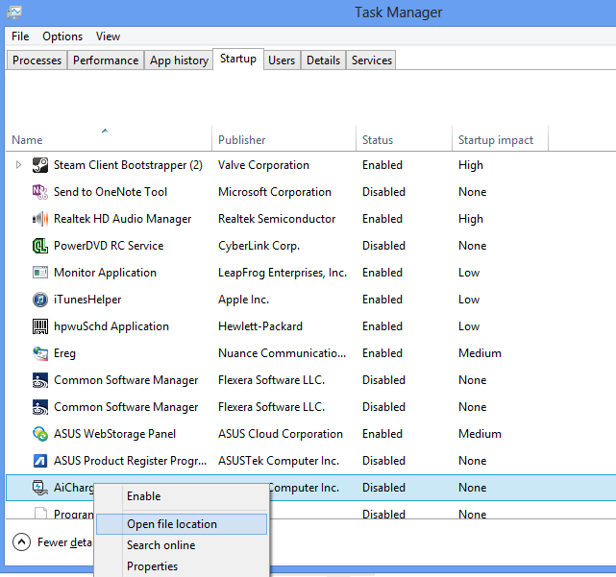Expand the Steam Client Bootstrapper group
The height and width of the screenshot is (577, 616).
coord(18,165)
